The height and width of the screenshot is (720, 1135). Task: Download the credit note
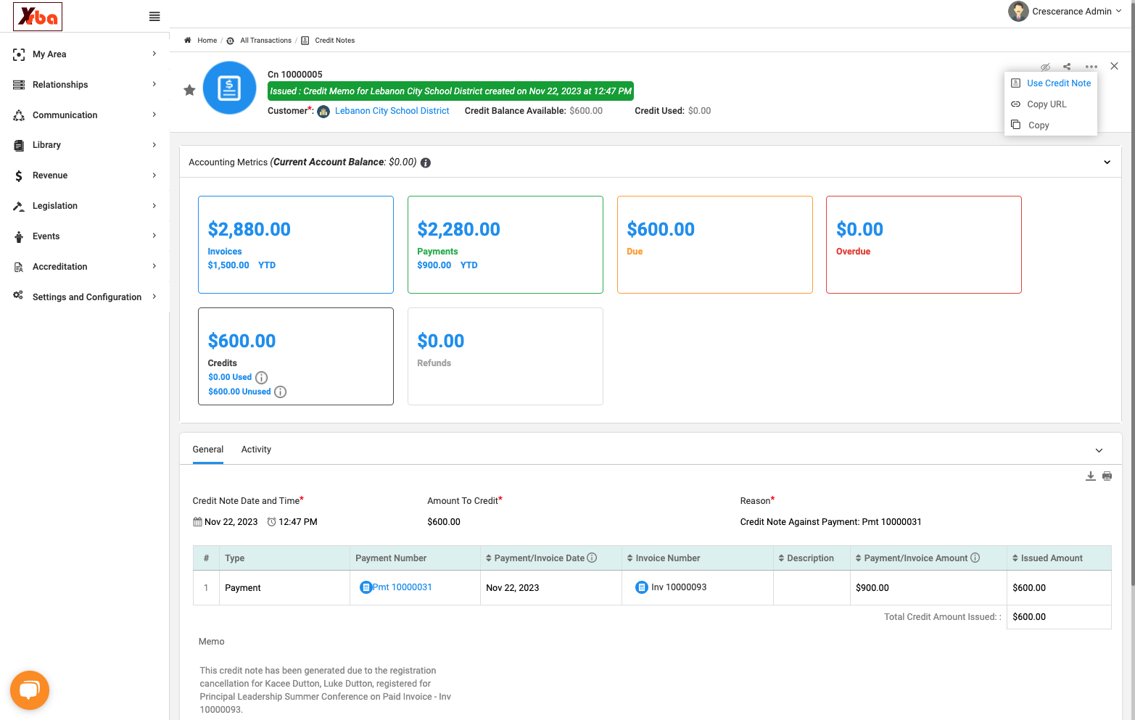(x=1091, y=476)
